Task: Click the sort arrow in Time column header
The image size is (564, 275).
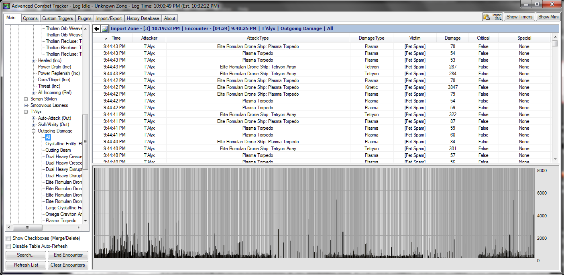Action: (106, 38)
